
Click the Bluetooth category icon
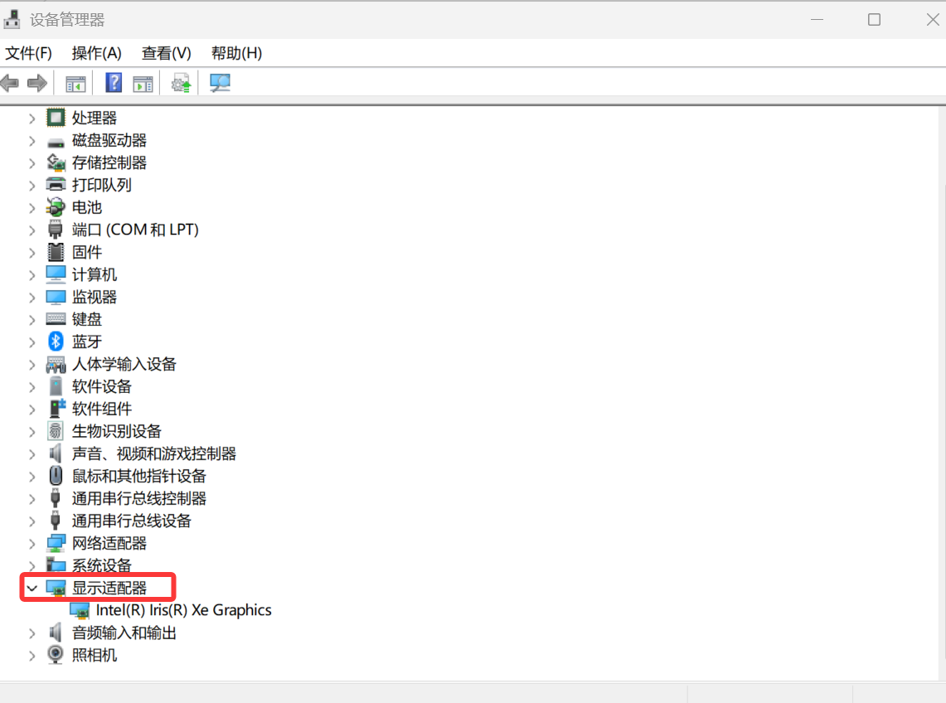55,341
